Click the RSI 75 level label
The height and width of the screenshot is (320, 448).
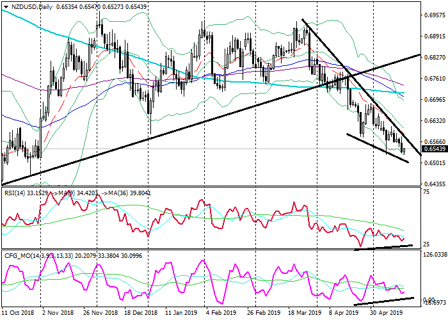click(428, 192)
